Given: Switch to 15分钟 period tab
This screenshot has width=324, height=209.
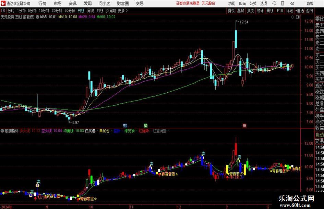Looking at the screenshot, I should click(44, 11).
